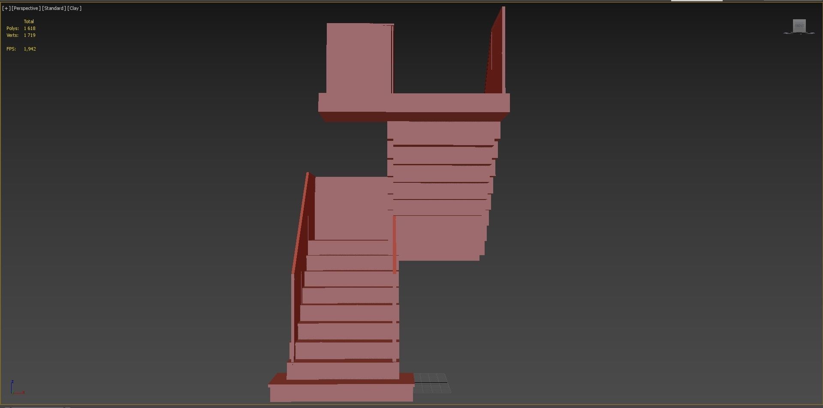Click the FPS: statistics label
The width and height of the screenshot is (823, 408).
click(x=11, y=49)
